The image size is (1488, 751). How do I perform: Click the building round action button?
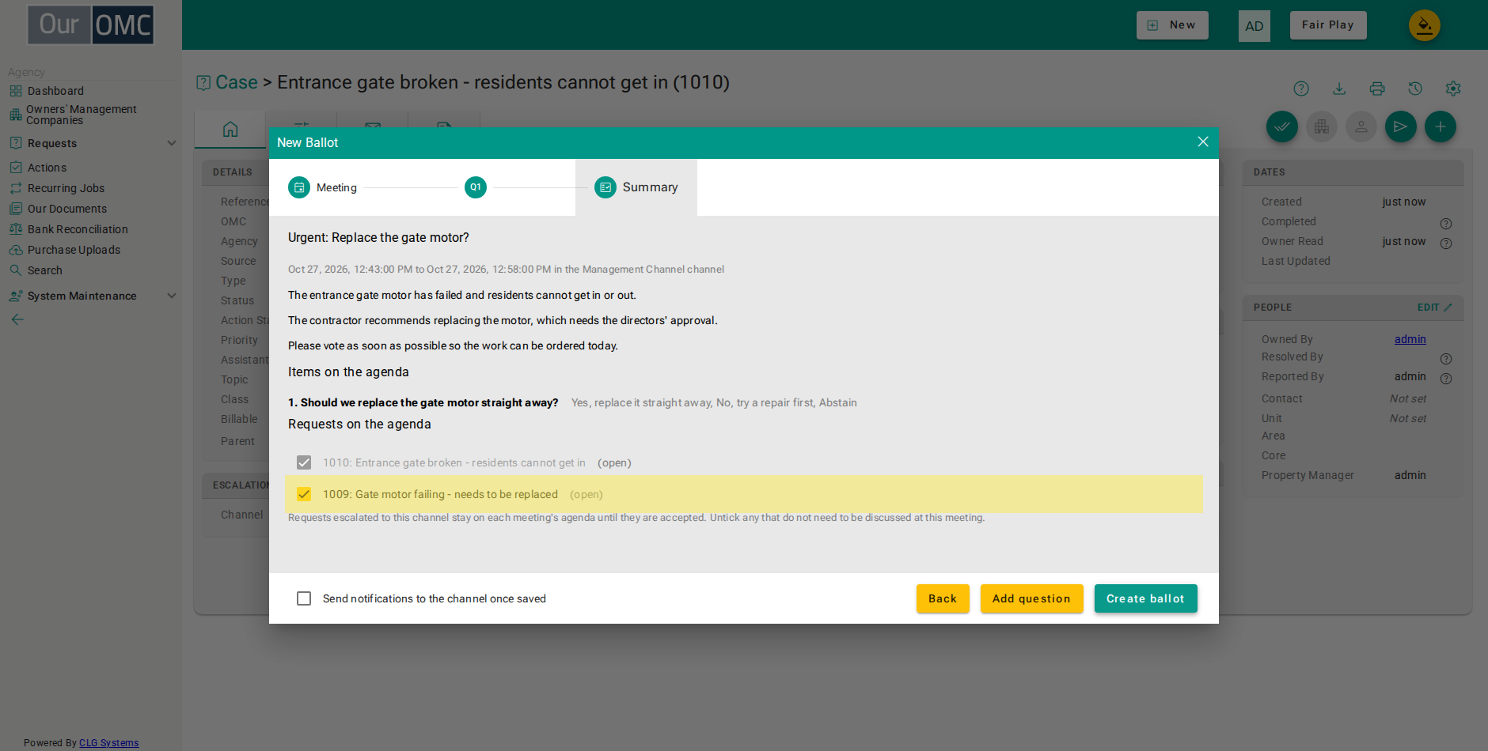[1322, 126]
